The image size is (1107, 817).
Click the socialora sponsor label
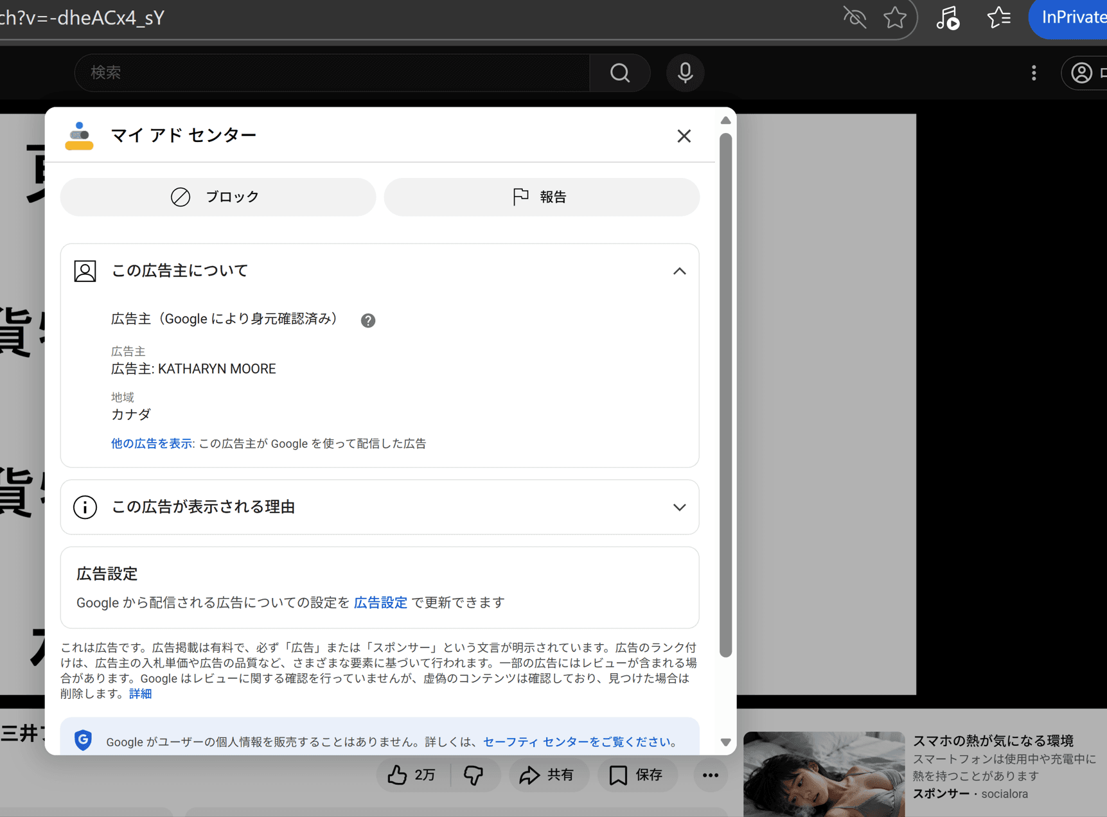[1004, 794]
